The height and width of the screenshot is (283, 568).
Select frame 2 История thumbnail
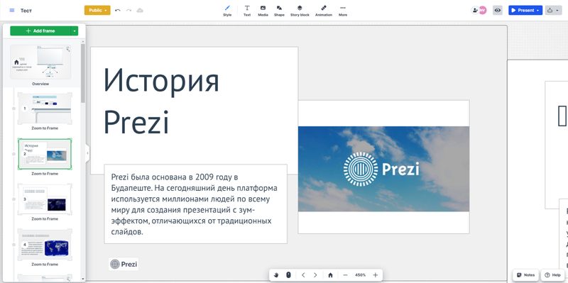(45, 154)
